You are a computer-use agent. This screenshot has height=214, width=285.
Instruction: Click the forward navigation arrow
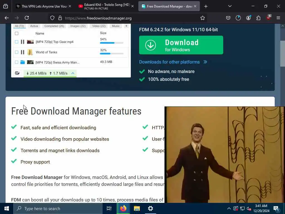17,18
